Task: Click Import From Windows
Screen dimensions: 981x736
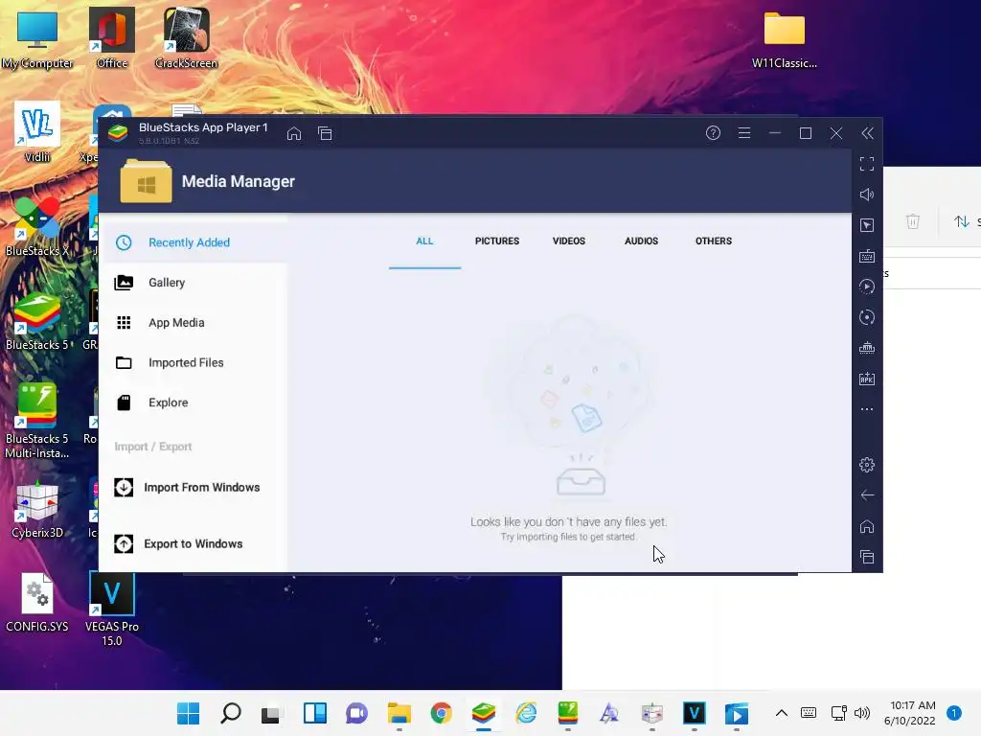Action: click(x=194, y=488)
